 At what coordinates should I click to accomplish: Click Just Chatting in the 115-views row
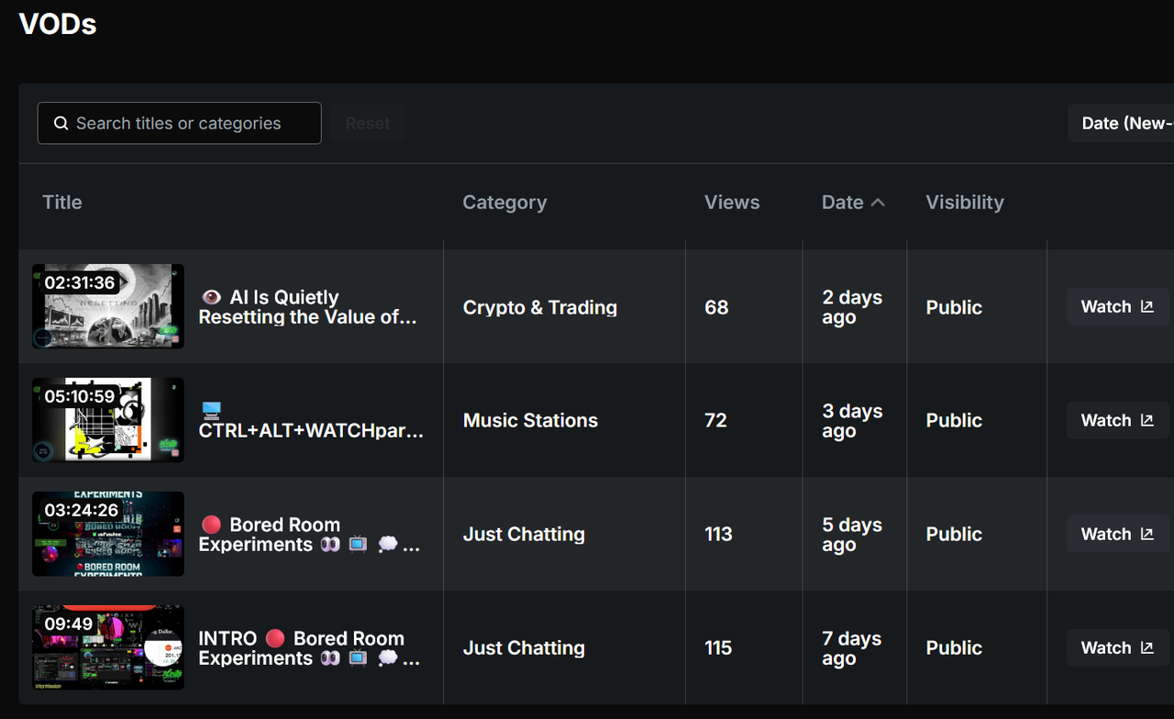click(x=524, y=647)
